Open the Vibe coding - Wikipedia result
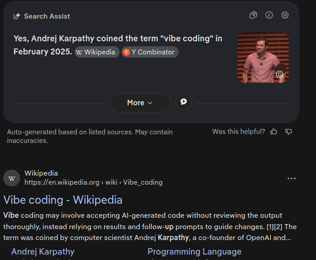Image resolution: width=316 pixels, height=260 pixels. coord(63,200)
